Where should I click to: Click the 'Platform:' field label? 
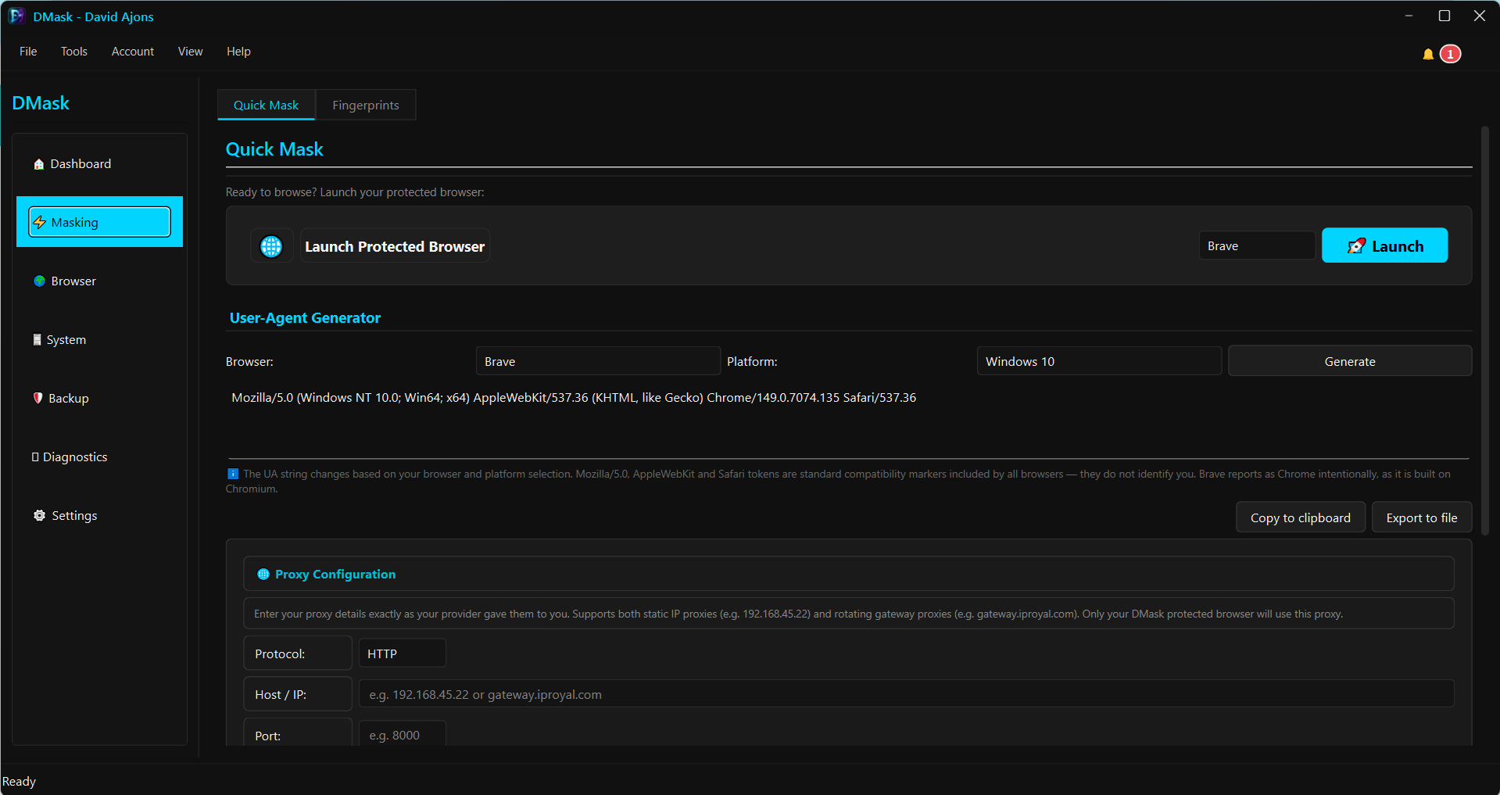pos(752,362)
